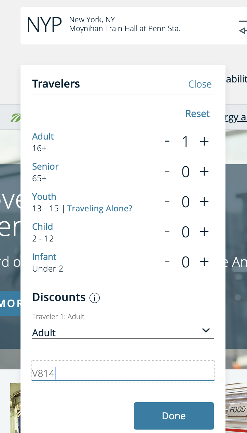Image resolution: width=247 pixels, height=433 pixels.
Task: Add an Infant traveler
Action: click(204, 262)
